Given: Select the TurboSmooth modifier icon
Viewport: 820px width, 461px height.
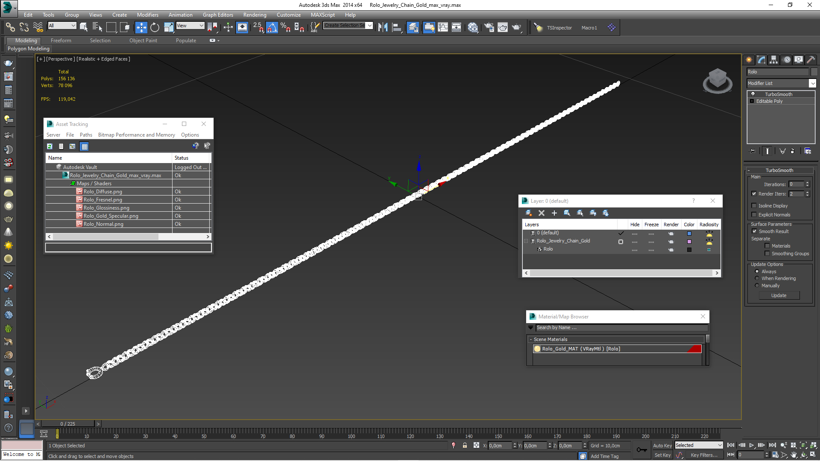Looking at the screenshot, I should coord(753,94).
